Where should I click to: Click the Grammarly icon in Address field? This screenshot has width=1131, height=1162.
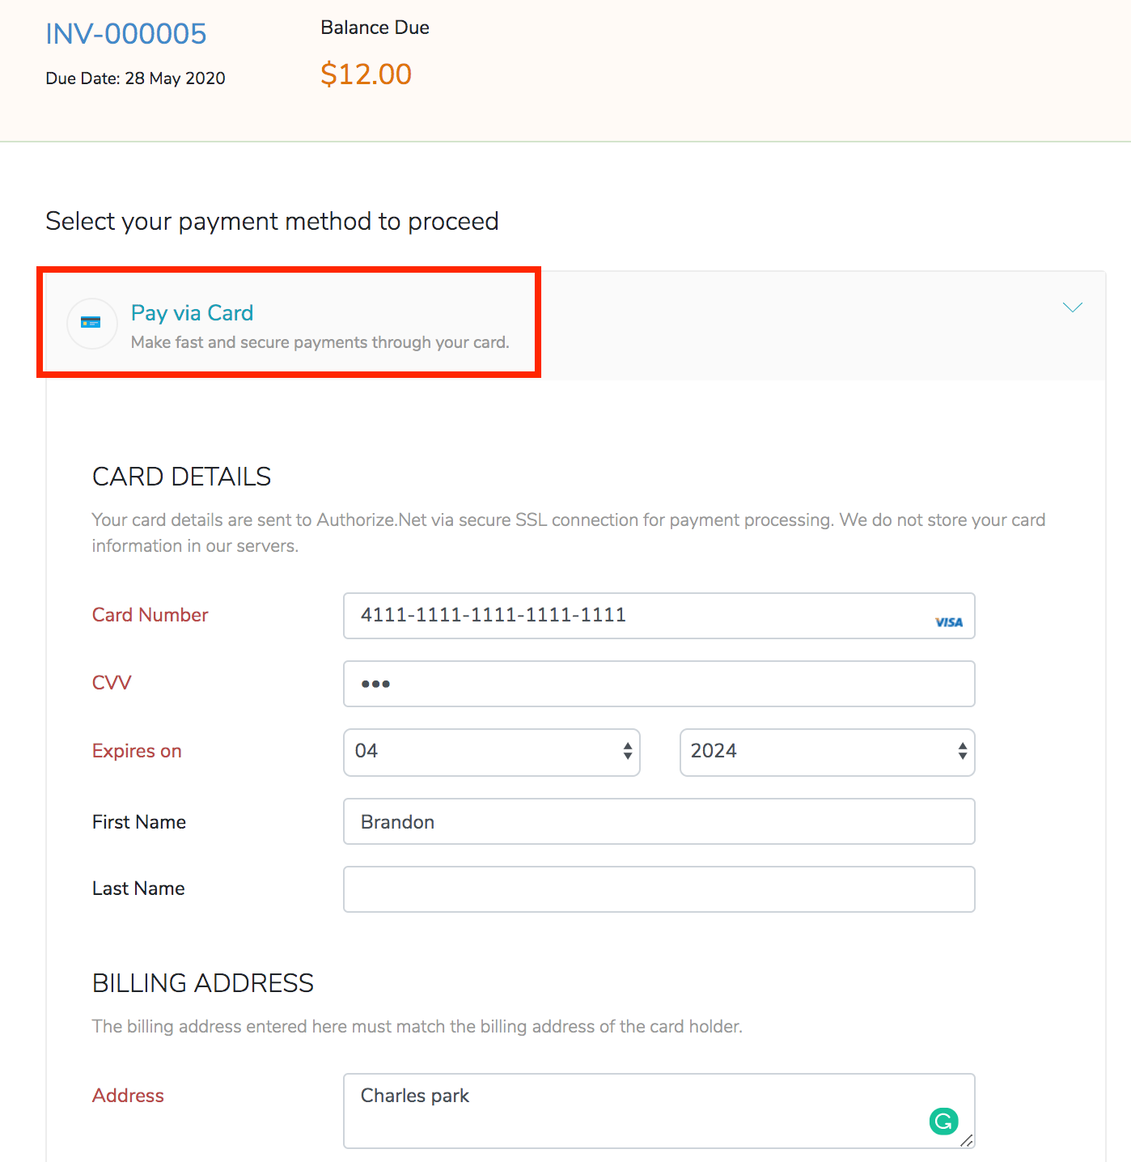click(943, 1122)
